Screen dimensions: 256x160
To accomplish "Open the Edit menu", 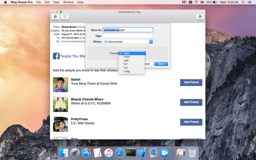I will pyautogui.click(x=47, y=2).
